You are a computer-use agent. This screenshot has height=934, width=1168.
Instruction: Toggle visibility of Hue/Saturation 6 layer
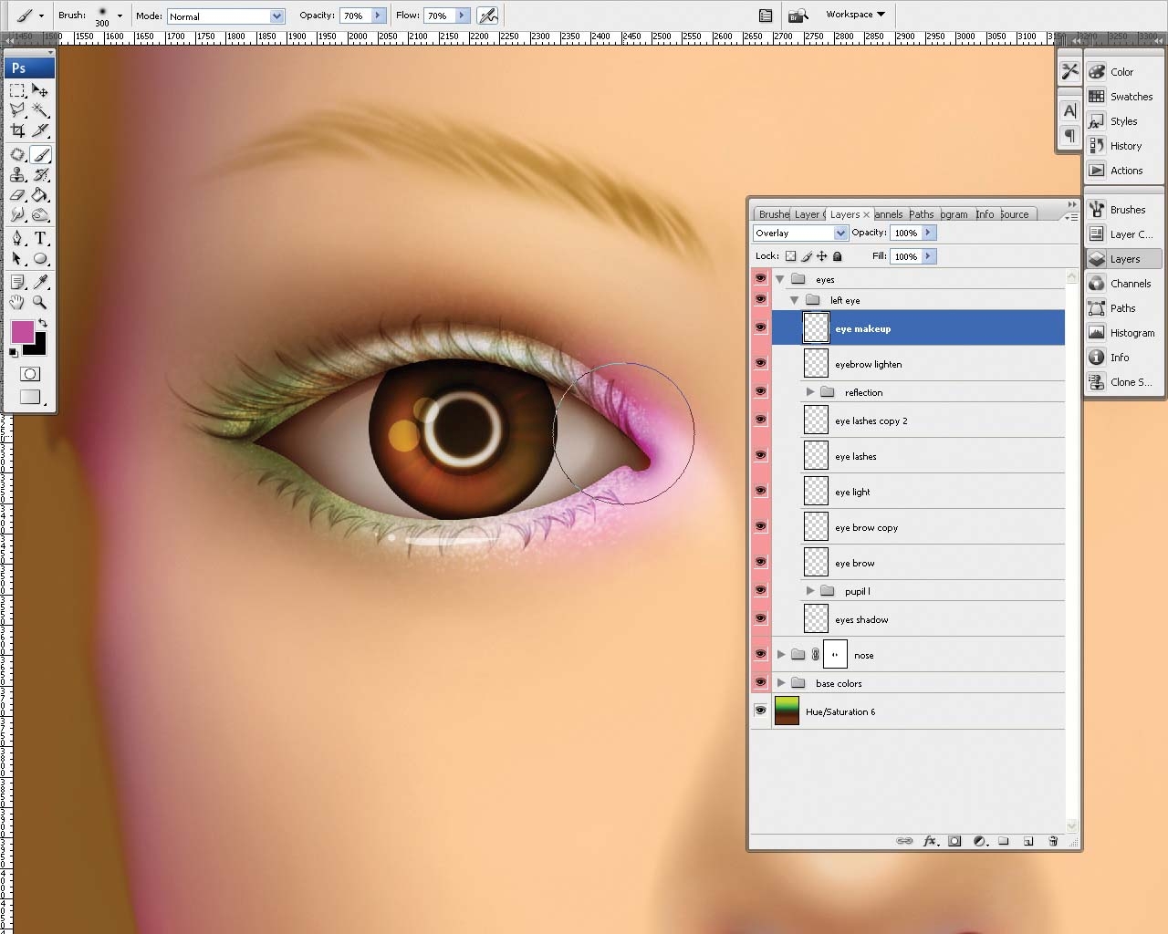[760, 711]
